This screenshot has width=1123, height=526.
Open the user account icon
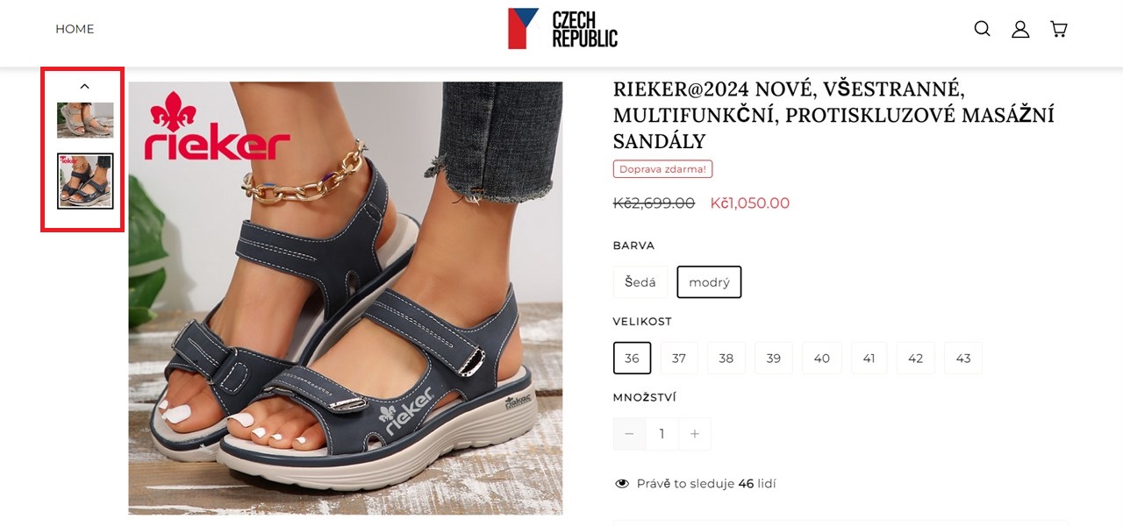(1020, 29)
